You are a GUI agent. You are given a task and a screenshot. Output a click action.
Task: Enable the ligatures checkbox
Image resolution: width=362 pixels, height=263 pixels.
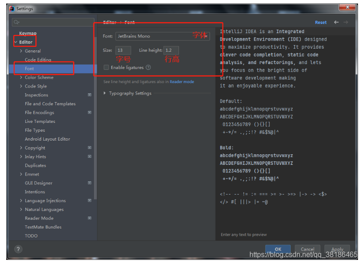tap(106, 67)
